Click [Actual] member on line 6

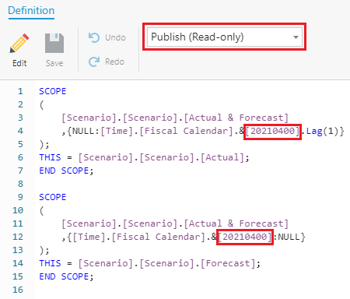point(222,157)
